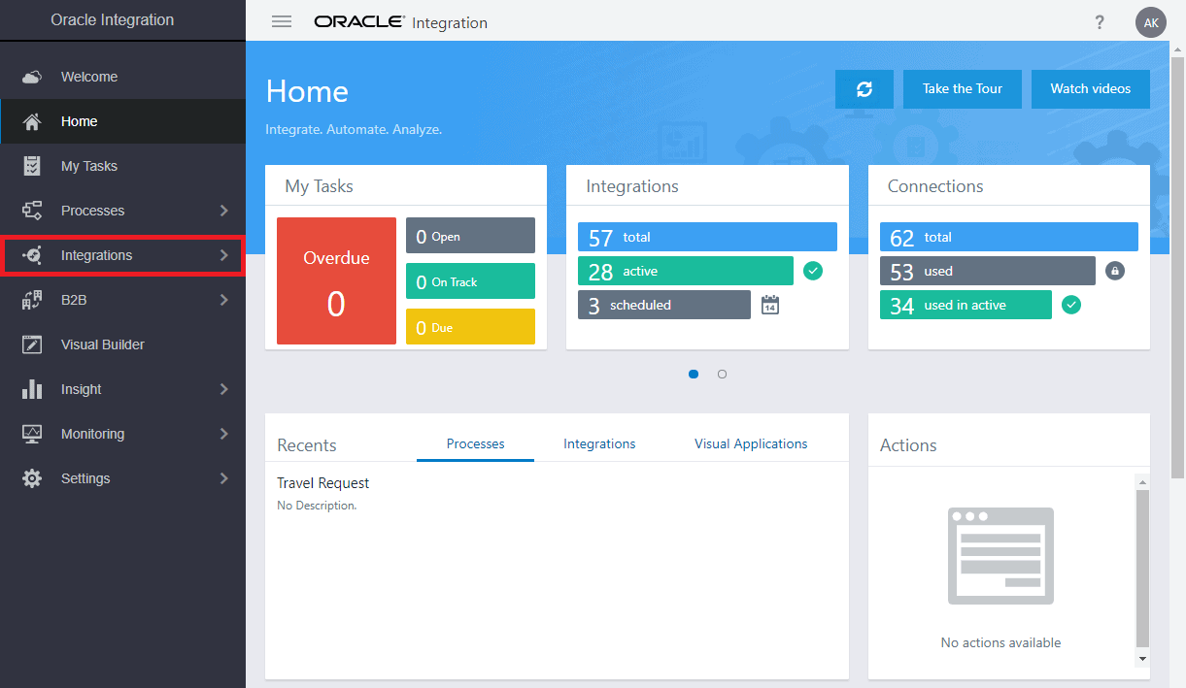The image size is (1186, 688).
Task: Open Visual Builder from the sidebar
Action: [x=33, y=344]
